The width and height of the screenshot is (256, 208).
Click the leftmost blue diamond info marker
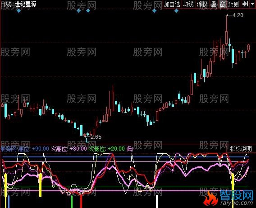19,11
